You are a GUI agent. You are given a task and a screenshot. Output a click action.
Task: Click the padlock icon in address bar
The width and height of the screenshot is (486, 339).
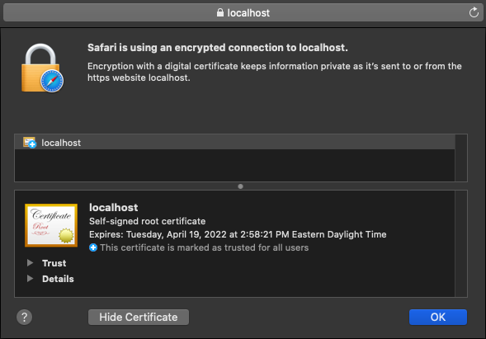[220, 12]
